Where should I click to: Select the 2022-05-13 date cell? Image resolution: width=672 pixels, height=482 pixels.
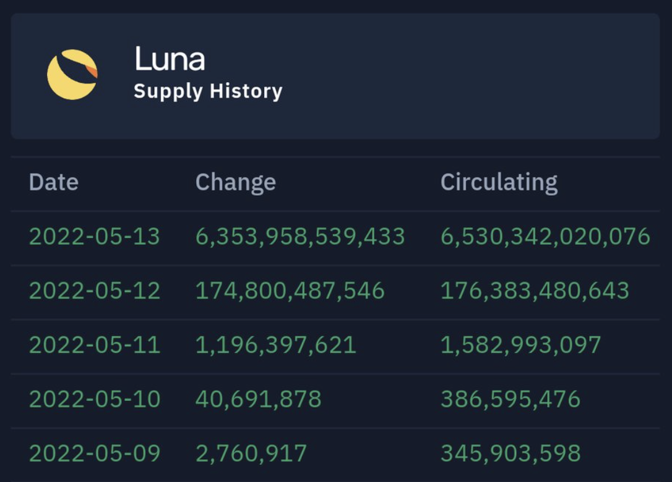pos(94,237)
